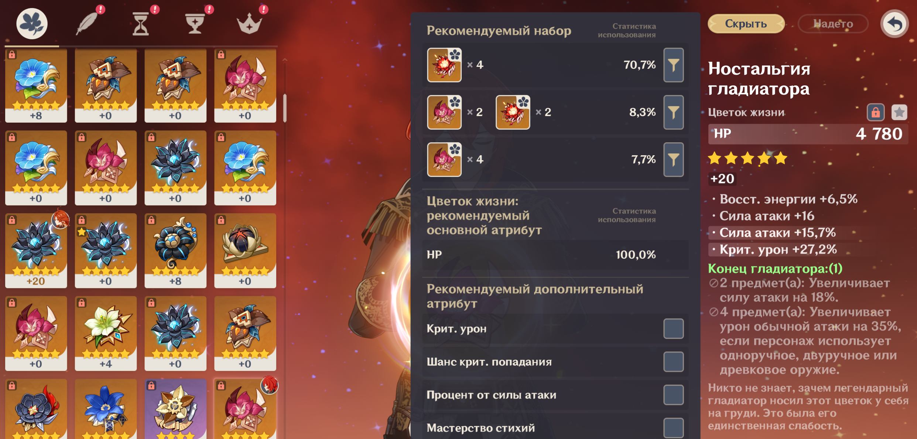Select the circlet crown tab icon
917x439 pixels.
[x=249, y=24]
